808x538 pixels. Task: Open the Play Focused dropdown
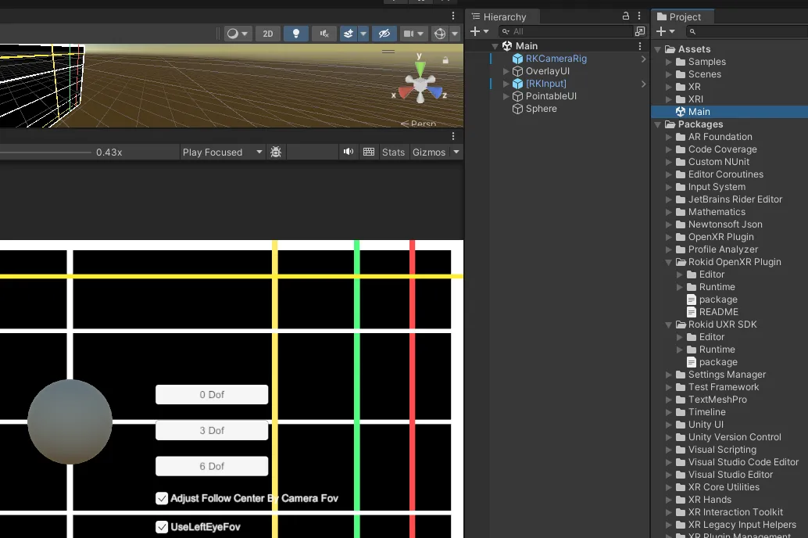pyautogui.click(x=223, y=152)
